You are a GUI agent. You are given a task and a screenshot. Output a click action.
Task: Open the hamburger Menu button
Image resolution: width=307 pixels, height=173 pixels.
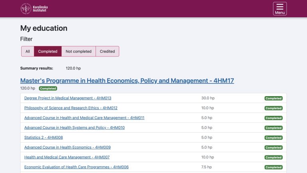[280, 9]
